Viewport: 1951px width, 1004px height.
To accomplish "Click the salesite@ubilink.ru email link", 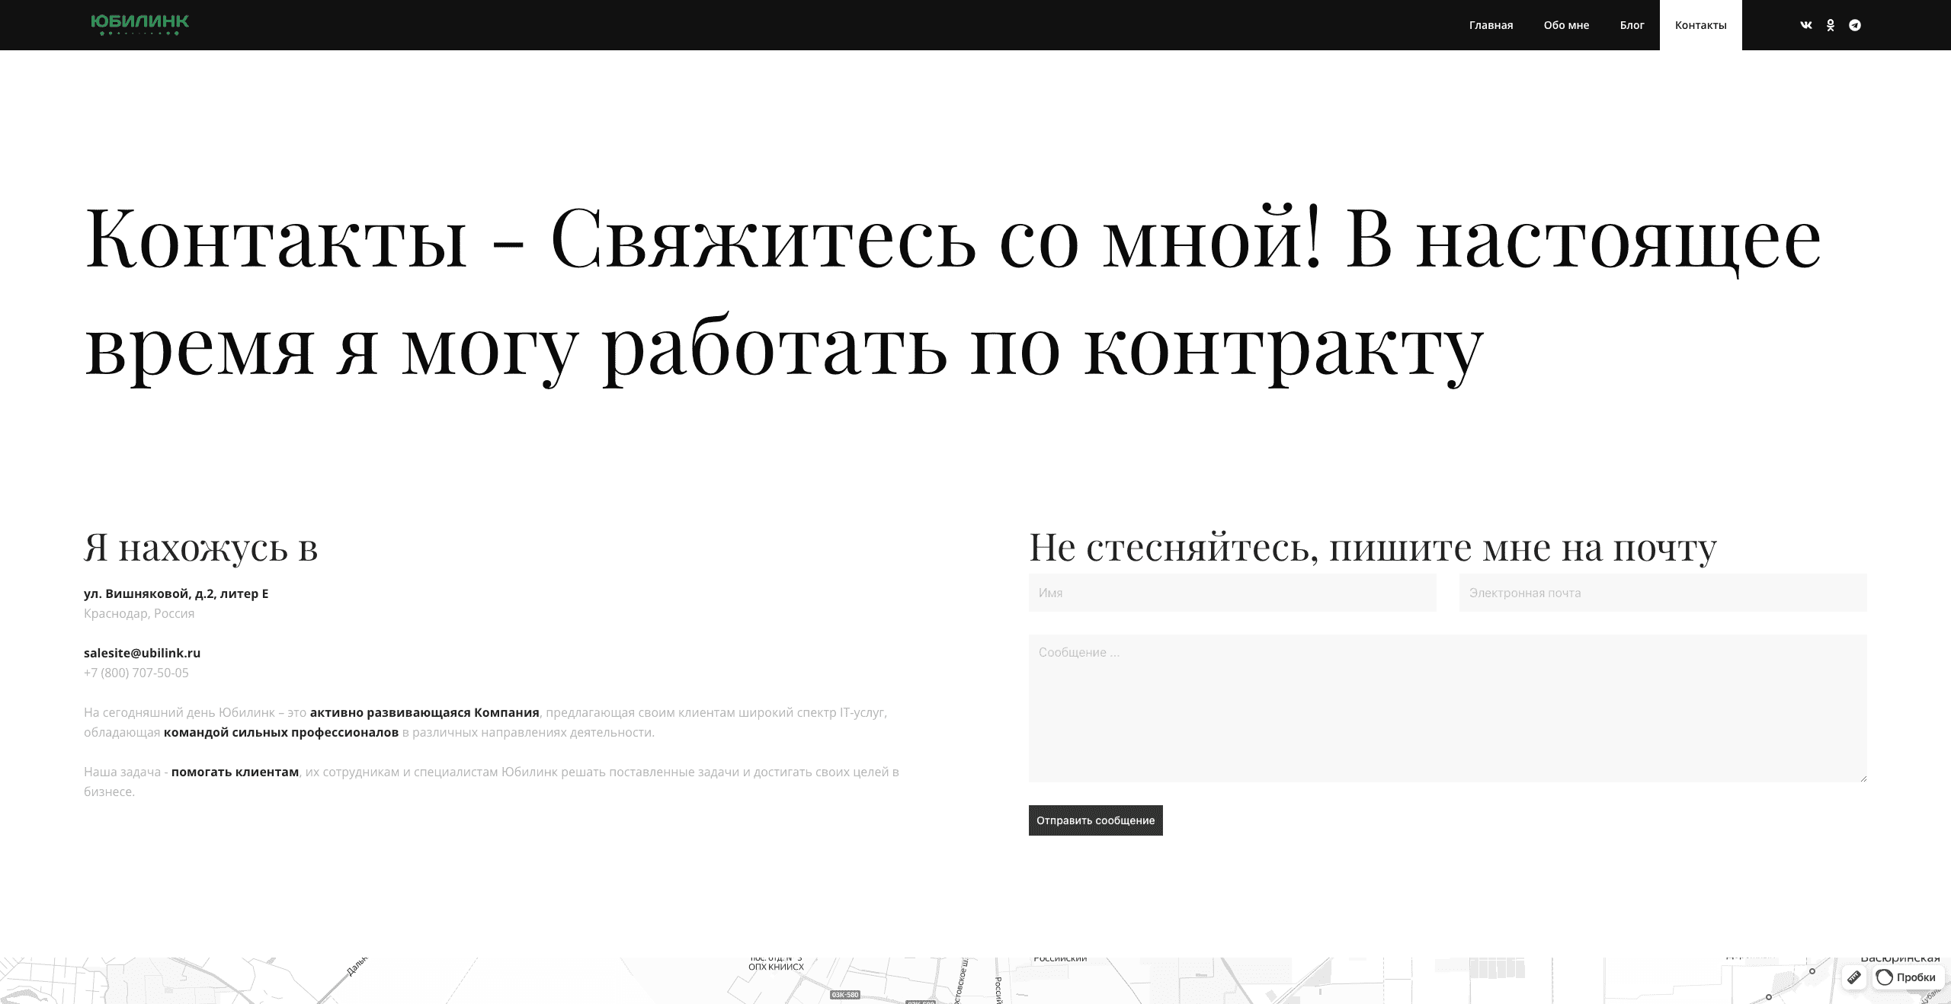I will point(142,653).
